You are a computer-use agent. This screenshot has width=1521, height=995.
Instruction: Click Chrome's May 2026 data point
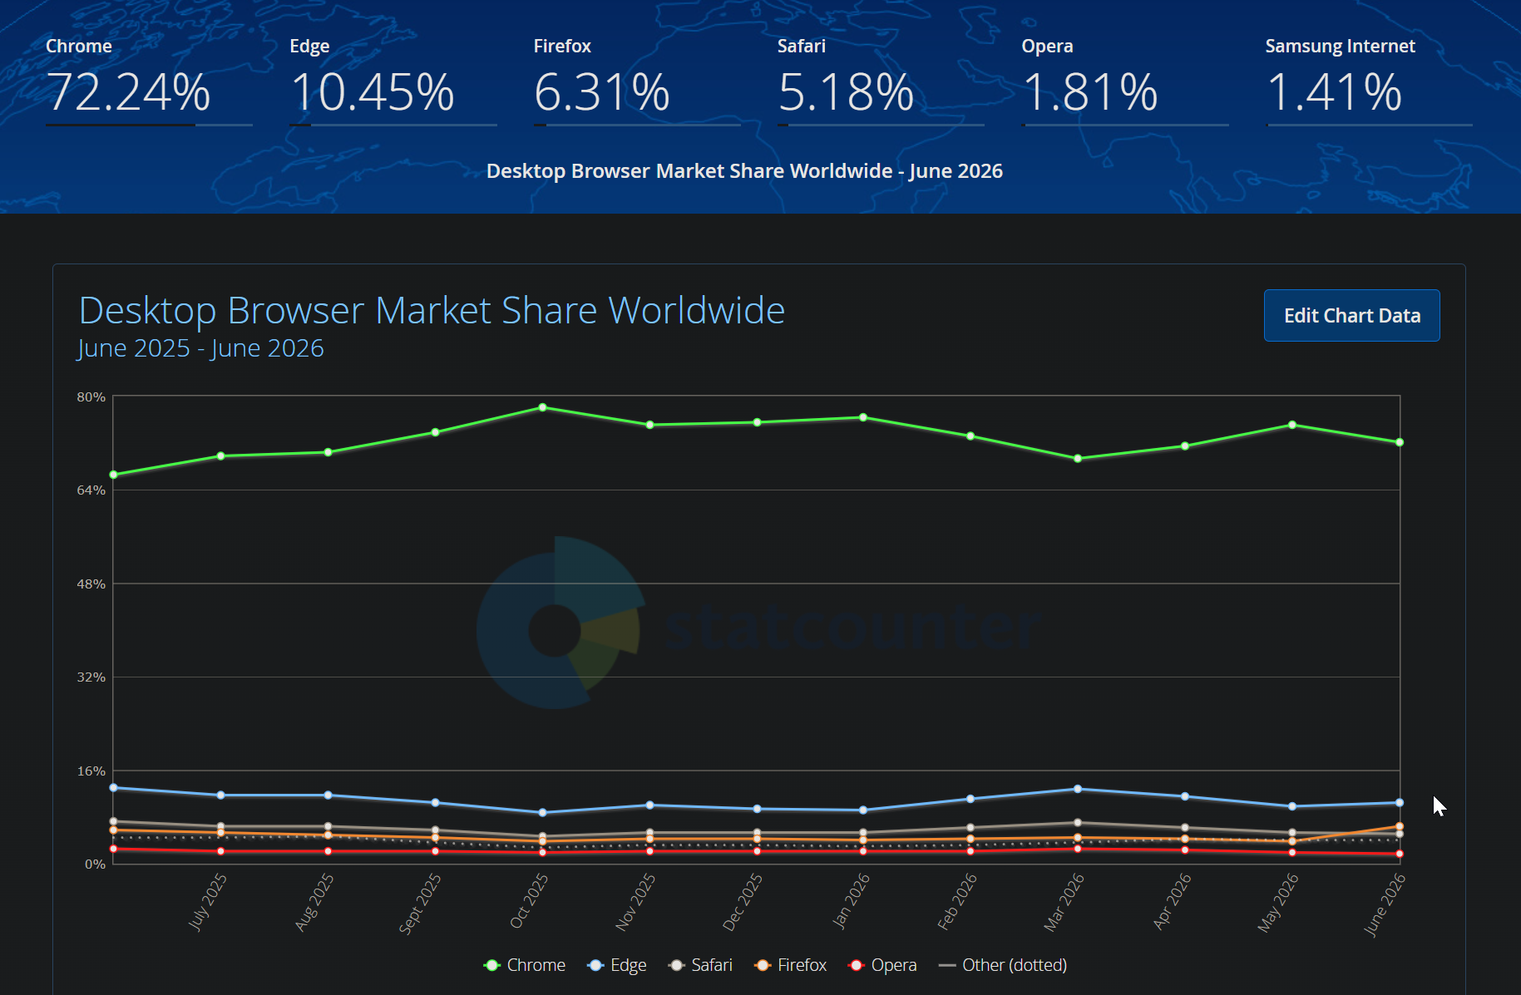[1292, 425]
